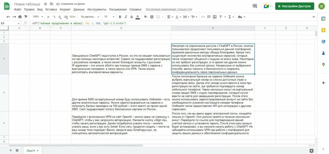Select the Лист1 sheet tab
The image size is (329, 154).
[x=31, y=150]
